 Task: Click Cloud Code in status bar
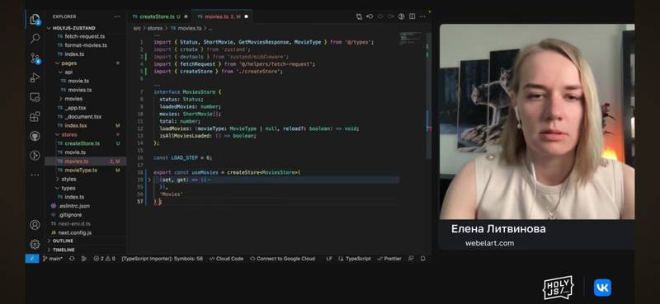click(226, 259)
